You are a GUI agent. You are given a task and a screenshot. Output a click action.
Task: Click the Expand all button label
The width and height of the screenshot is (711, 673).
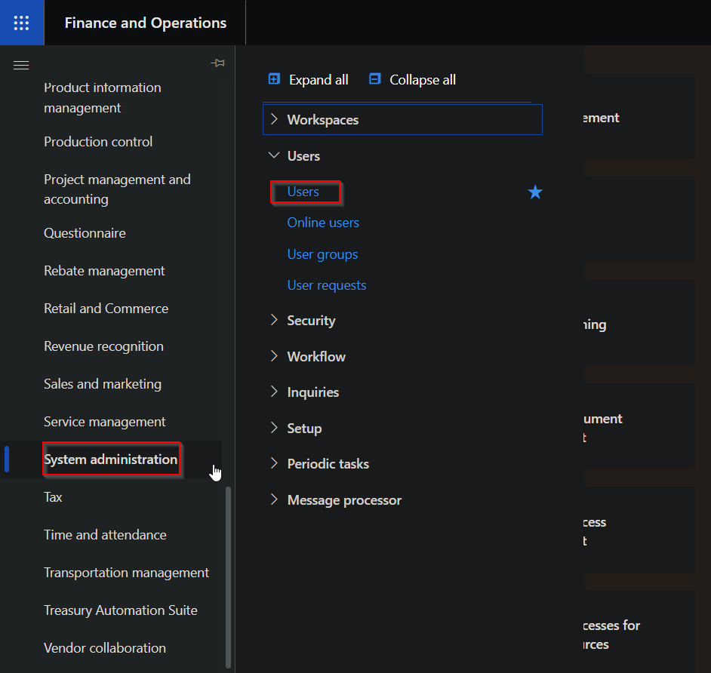point(319,80)
